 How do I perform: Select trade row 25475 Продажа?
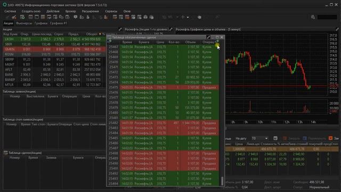[x=164, y=87]
